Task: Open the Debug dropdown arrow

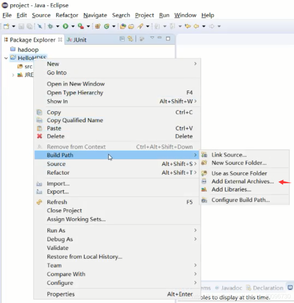Action: [x=58, y=26]
